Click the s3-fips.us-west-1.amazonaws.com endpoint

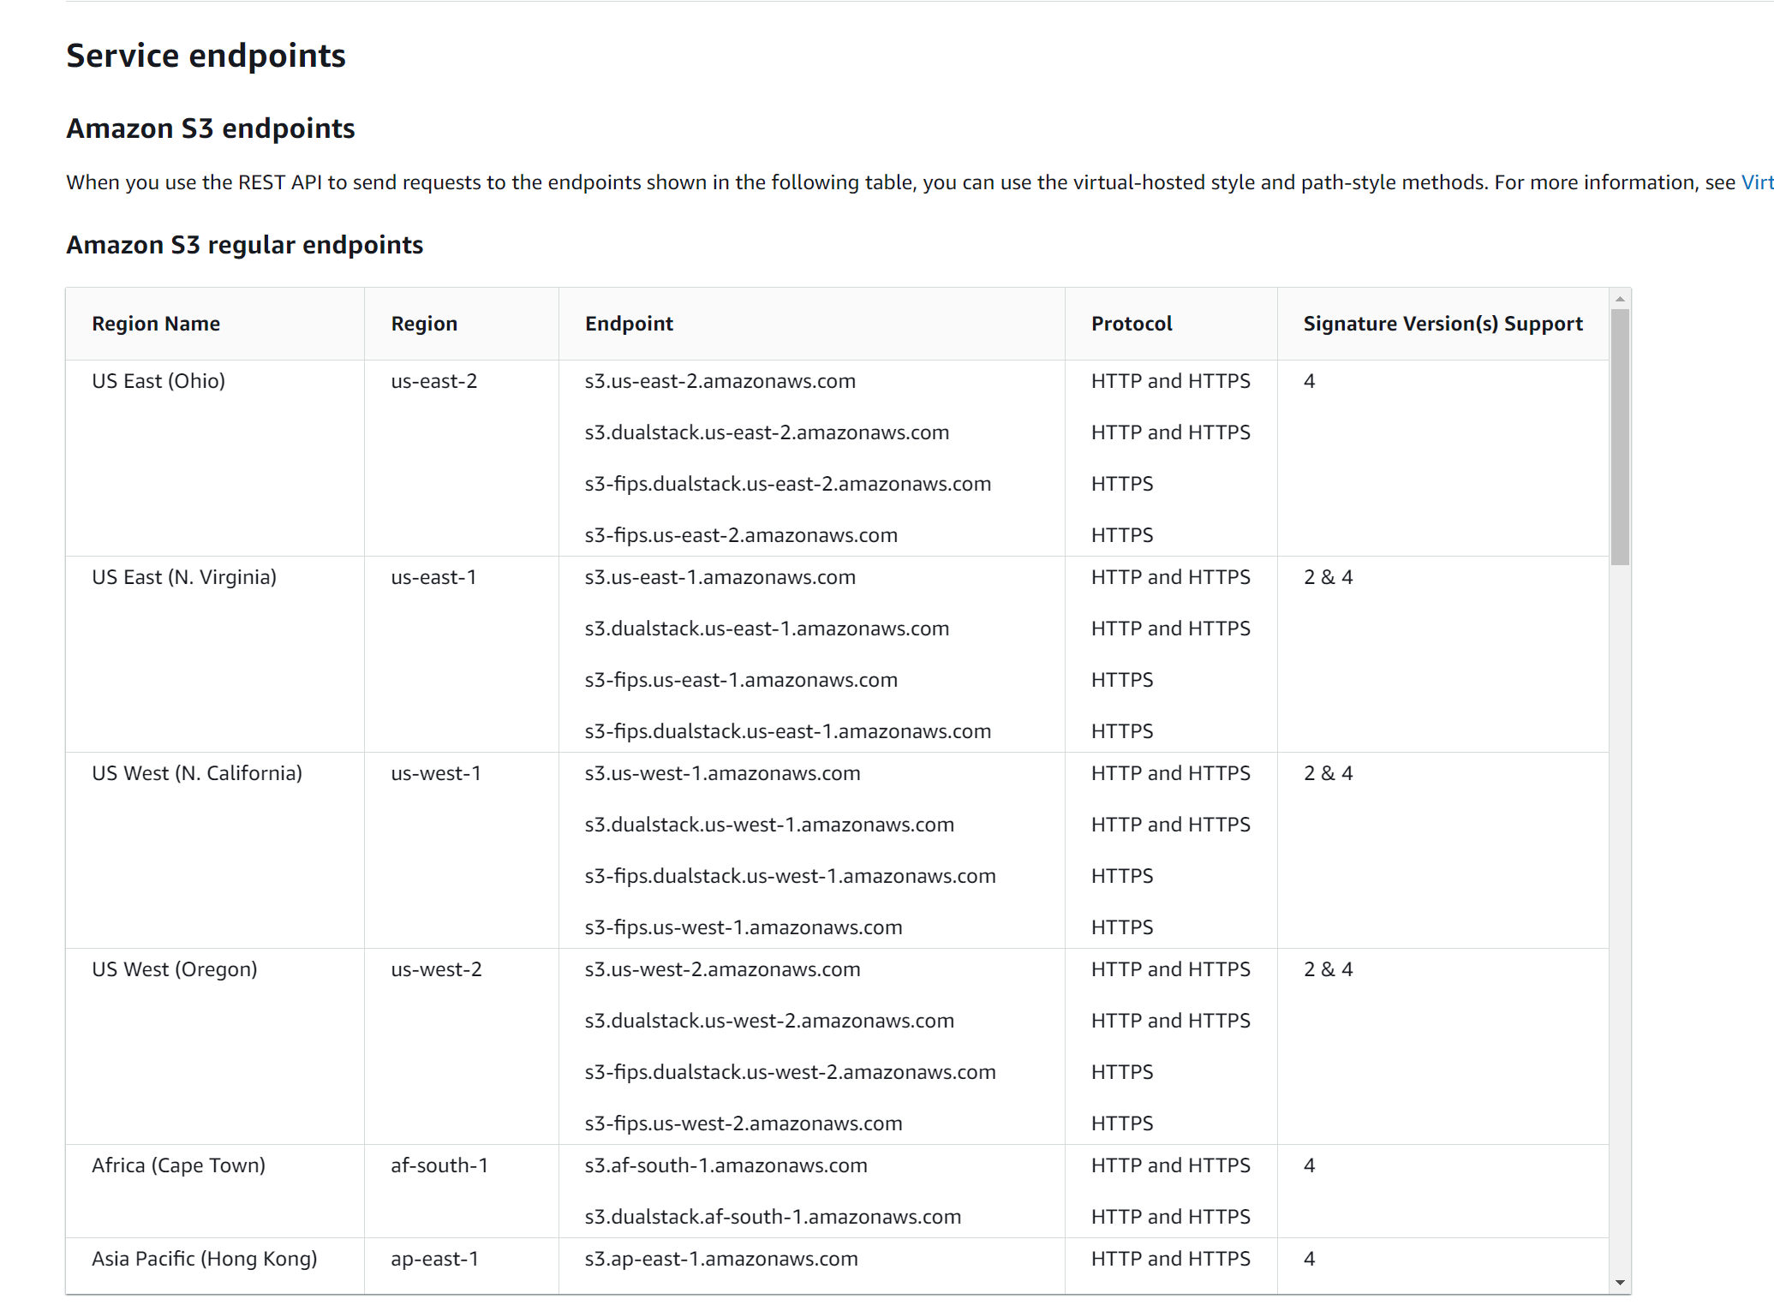click(x=744, y=927)
